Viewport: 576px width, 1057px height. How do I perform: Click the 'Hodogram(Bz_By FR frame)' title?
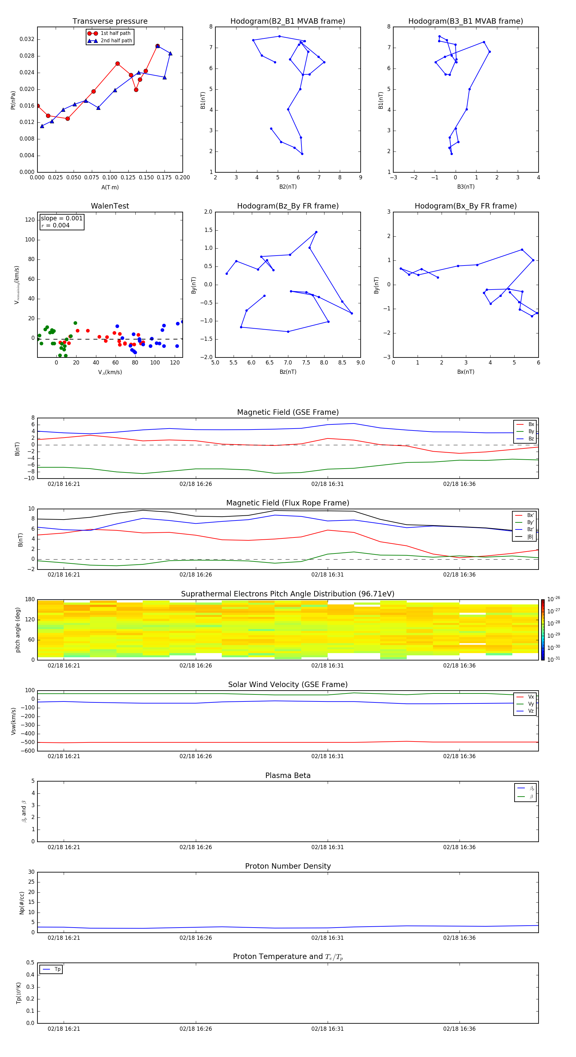pos(288,206)
